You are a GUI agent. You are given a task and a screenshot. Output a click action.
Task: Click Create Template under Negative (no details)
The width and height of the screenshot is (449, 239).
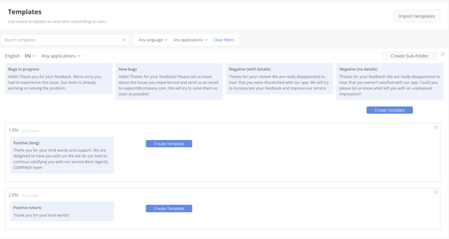[x=390, y=110]
